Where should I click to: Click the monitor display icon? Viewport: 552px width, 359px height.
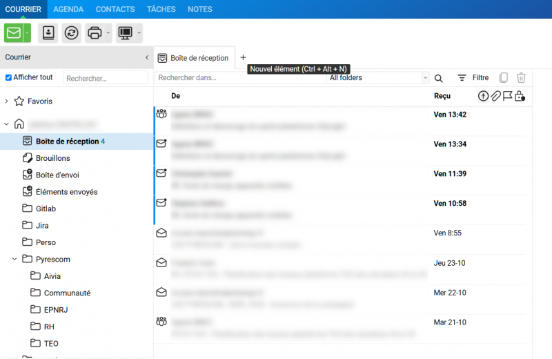[x=125, y=32]
